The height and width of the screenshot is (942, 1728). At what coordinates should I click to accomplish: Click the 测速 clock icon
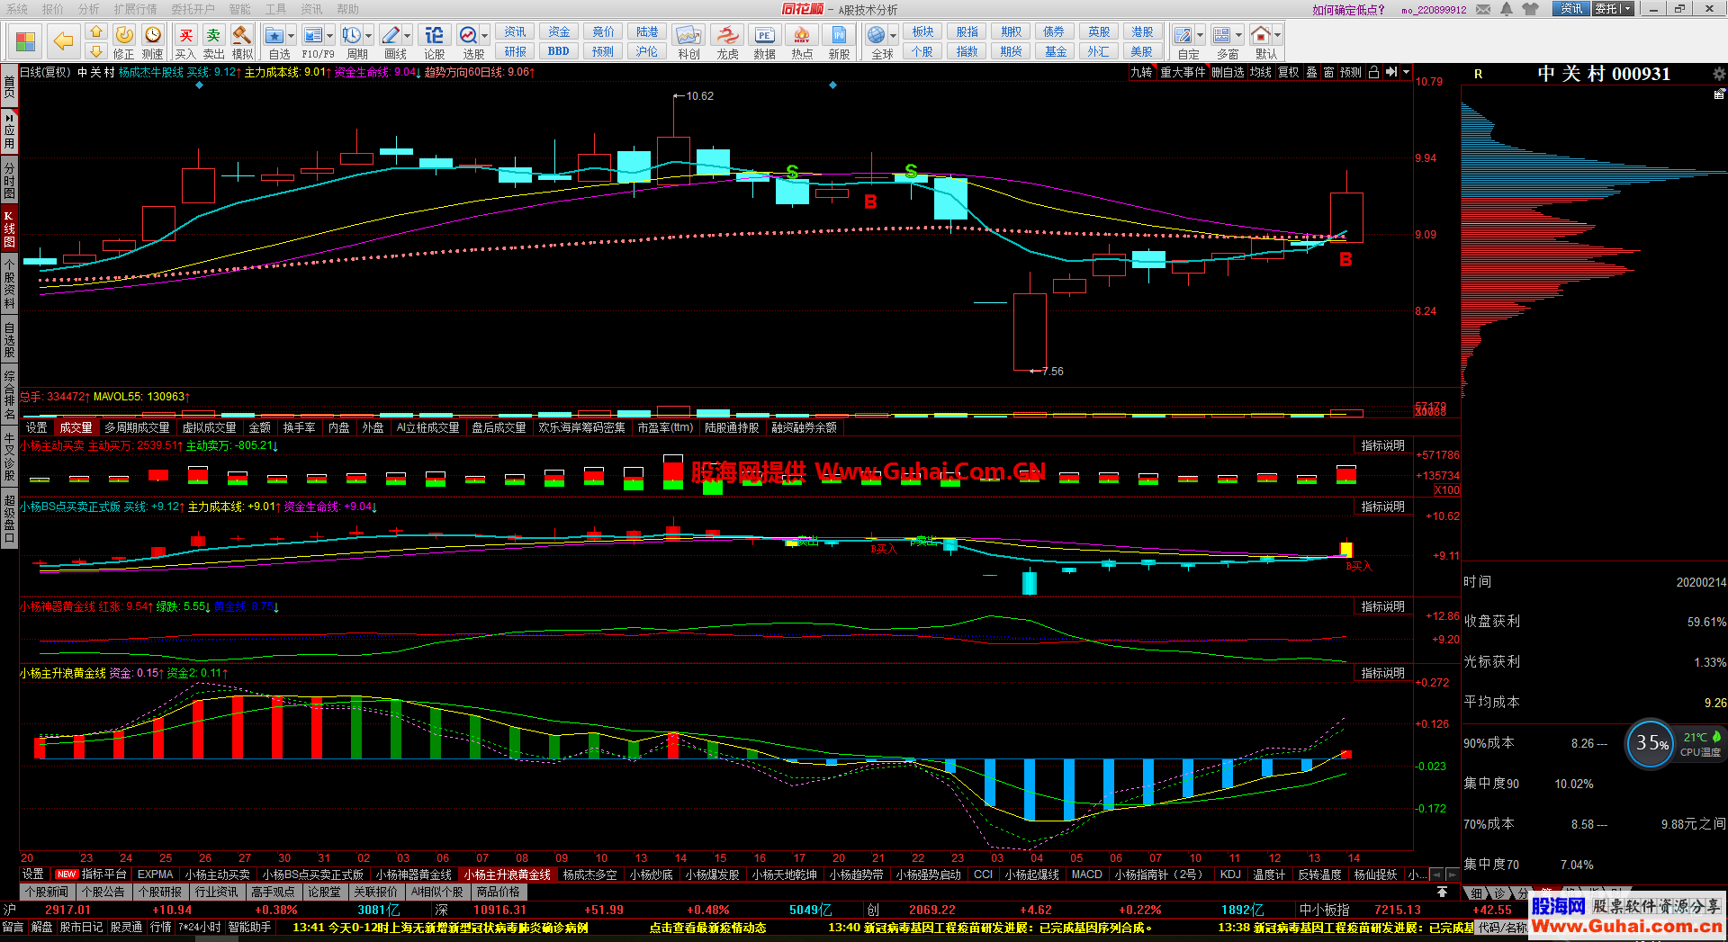point(153,35)
